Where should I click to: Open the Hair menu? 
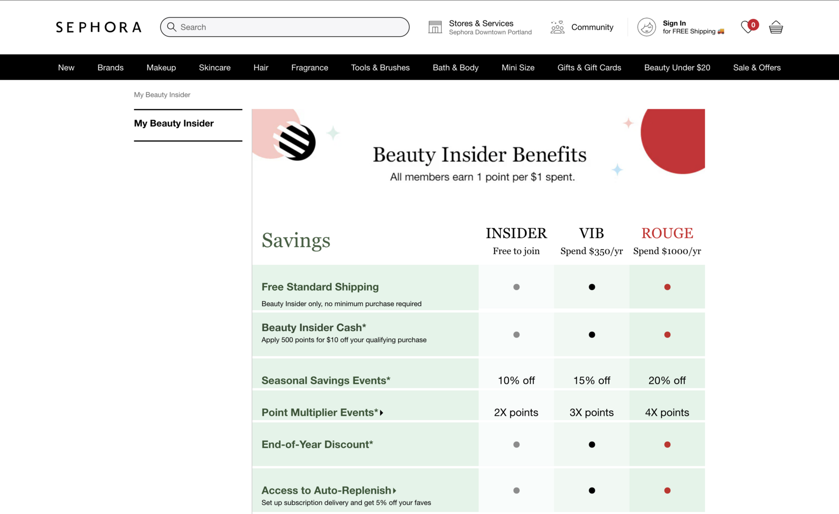(261, 67)
